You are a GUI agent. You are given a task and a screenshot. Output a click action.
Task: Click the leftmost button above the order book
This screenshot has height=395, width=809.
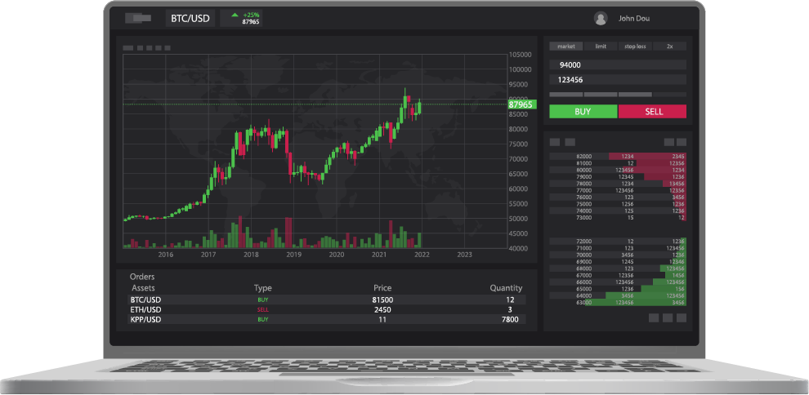tap(555, 142)
